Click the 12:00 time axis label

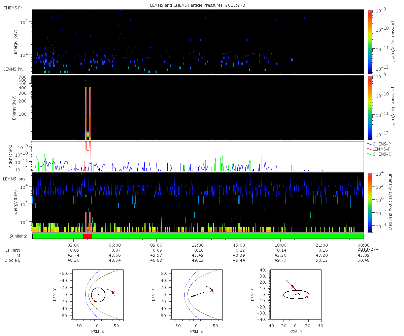198,245
